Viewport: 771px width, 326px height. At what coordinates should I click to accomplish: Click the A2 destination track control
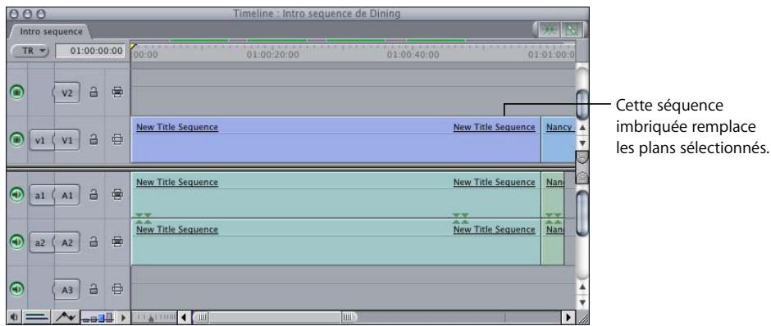click(x=66, y=242)
